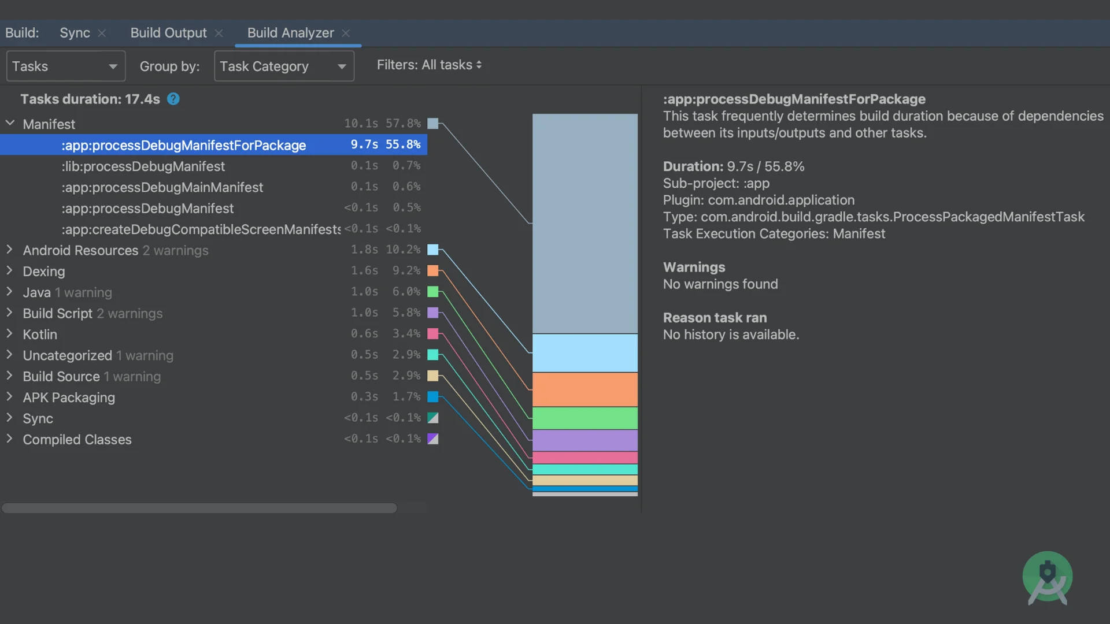Image resolution: width=1110 pixels, height=624 pixels.
Task: Collapse the Manifest category
Action: (x=10, y=123)
